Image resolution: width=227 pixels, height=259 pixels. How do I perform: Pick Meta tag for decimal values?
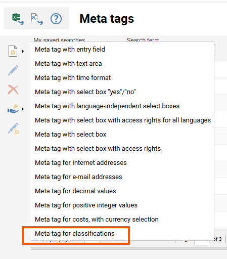point(75,191)
